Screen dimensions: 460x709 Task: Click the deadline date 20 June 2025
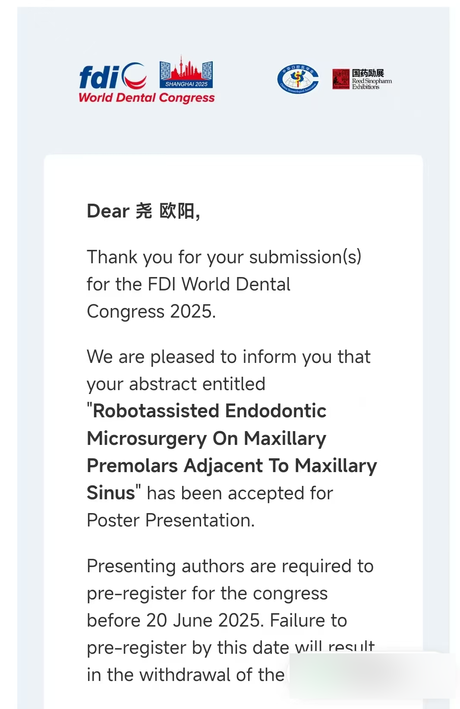point(204,621)
